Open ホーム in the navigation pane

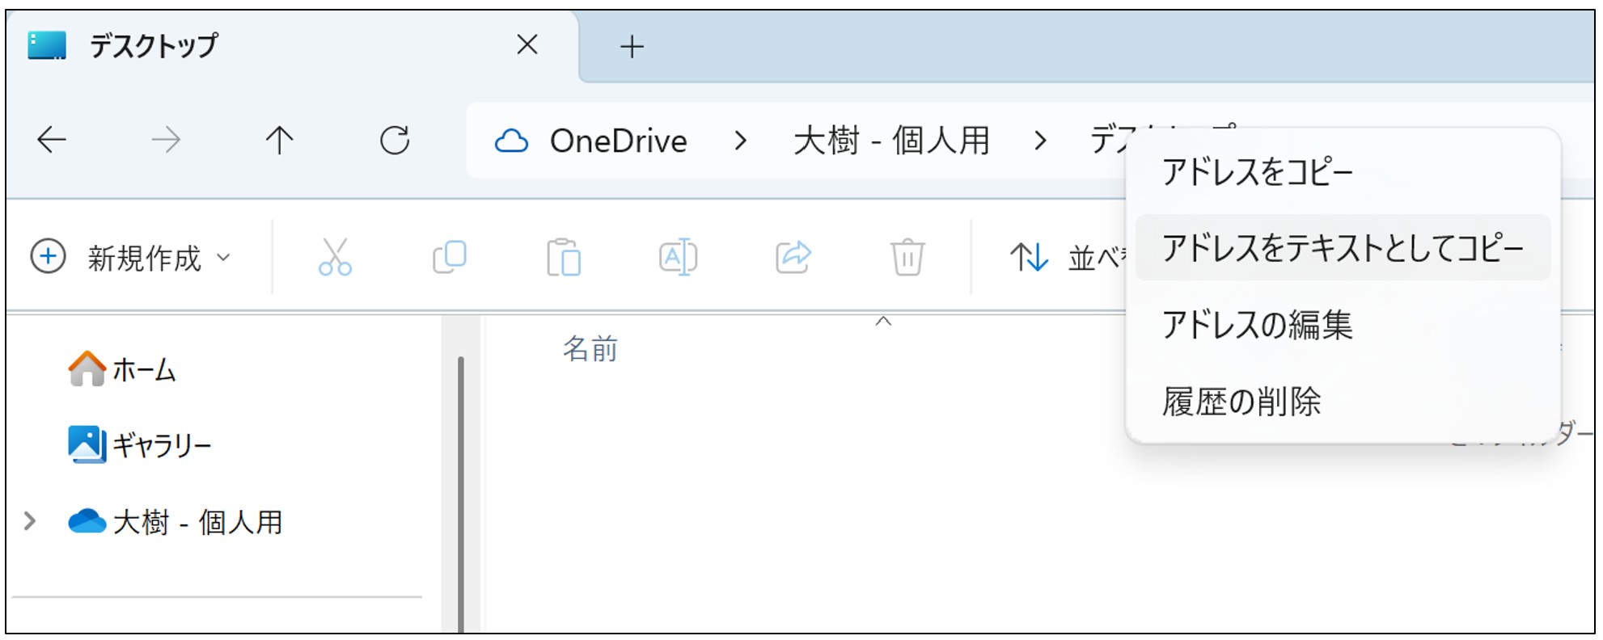(142, 370)
